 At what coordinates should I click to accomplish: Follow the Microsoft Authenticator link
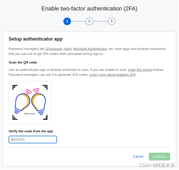tap(90, 49)
